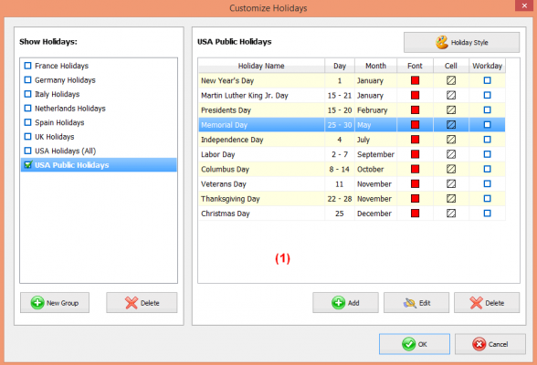Click the Holiday Style palette icon
This screenshot has width=537, height=365.
click(442, 42)
